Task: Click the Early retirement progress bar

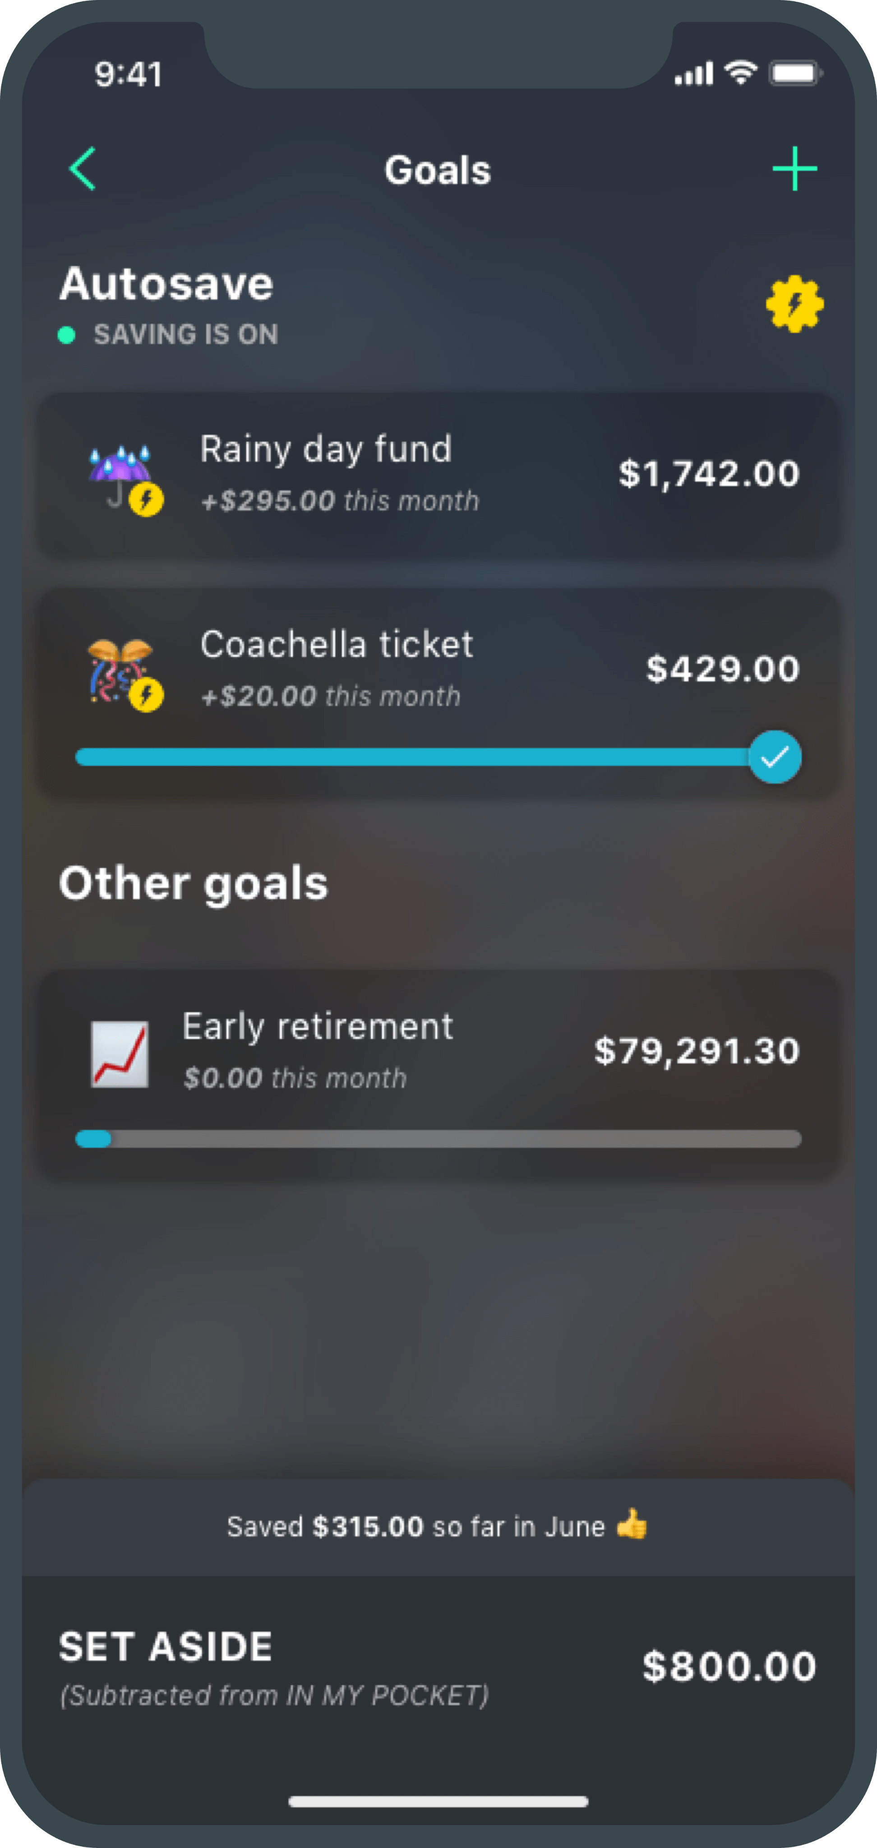Action: click(x=438, y=1138)
